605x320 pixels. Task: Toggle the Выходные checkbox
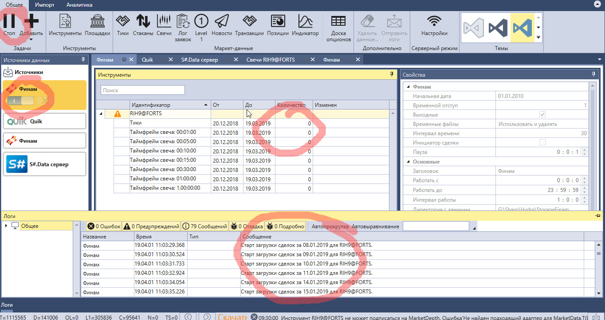pos(542,115)
